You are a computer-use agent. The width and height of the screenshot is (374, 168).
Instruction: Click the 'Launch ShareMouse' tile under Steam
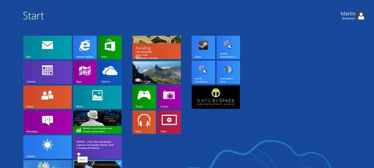203,72
